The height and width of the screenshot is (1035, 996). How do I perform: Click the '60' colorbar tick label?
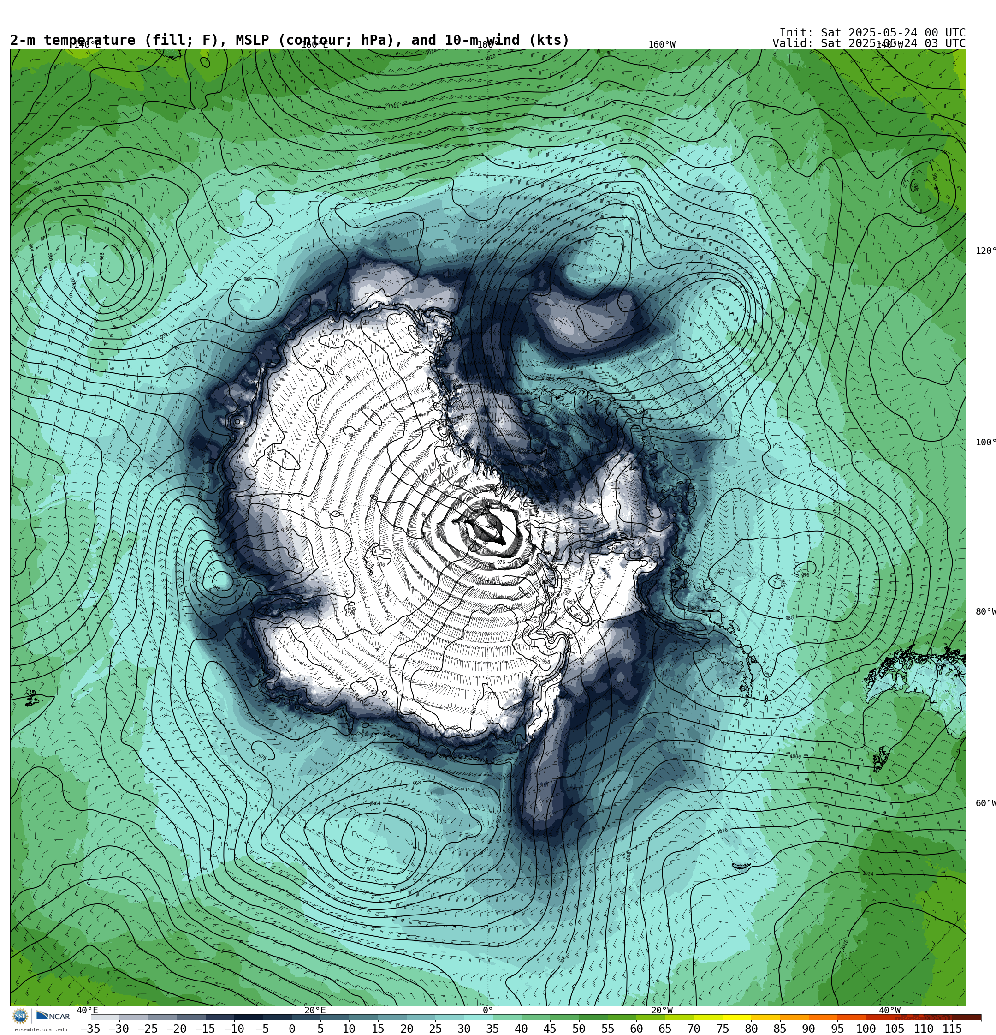pyautogui.click(x=636, y=1029)
